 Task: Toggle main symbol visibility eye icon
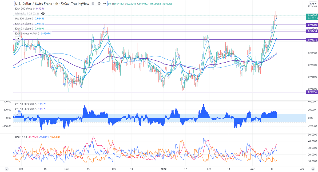[99, 3]
